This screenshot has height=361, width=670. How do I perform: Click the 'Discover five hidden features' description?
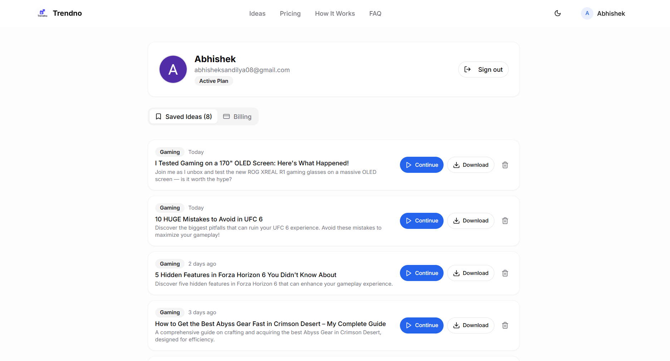[x=274, y=284]
